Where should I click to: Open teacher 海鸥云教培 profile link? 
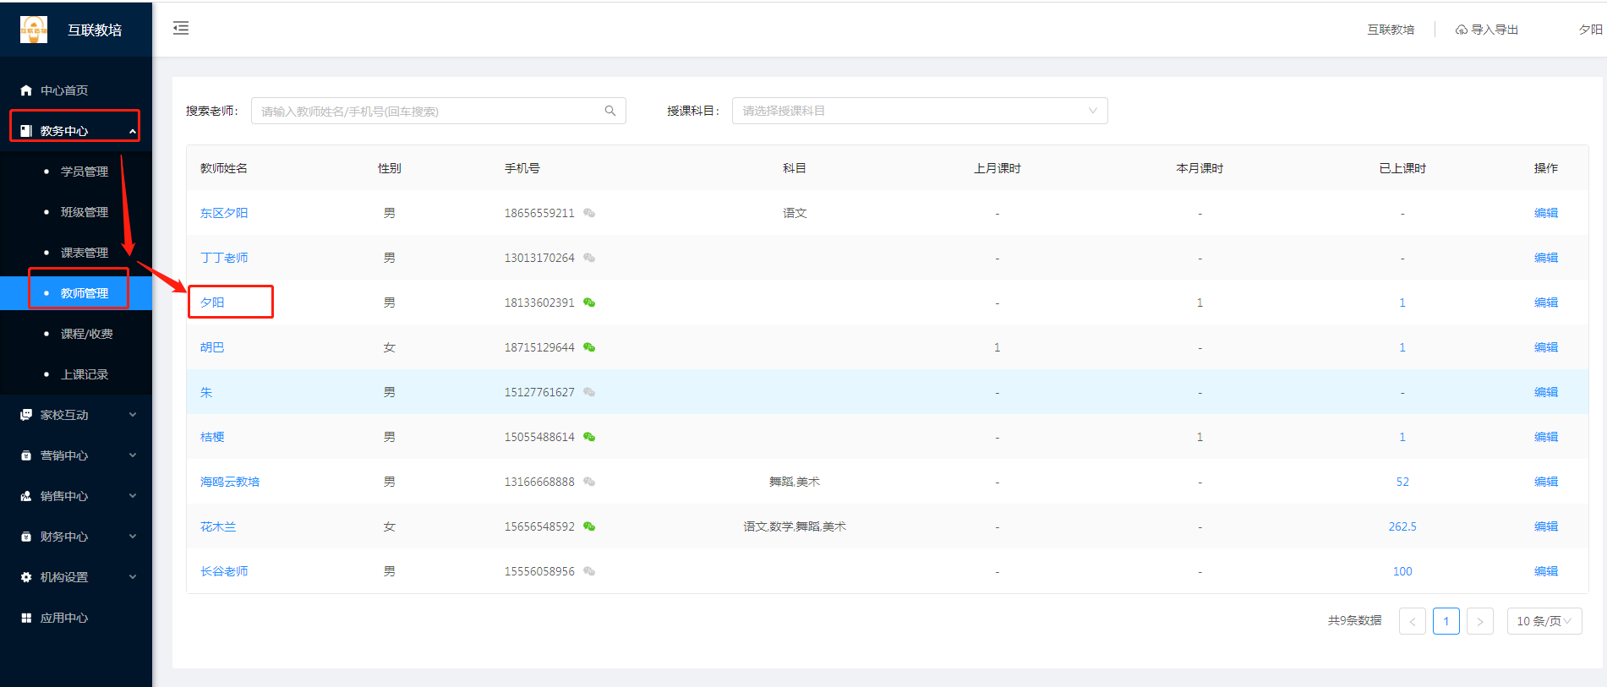230,482
